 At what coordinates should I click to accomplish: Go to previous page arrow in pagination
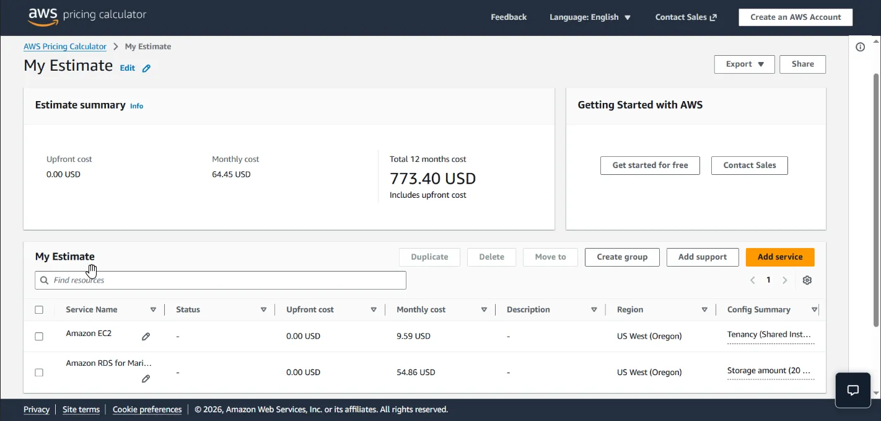(x=753, y=280)
